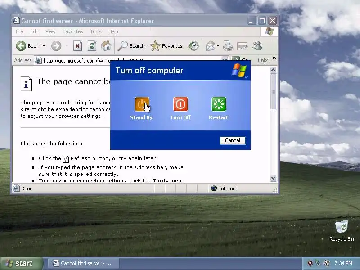Click the Mail envelope icon
Screen dimensions: 360x270
tap(210, 46)
